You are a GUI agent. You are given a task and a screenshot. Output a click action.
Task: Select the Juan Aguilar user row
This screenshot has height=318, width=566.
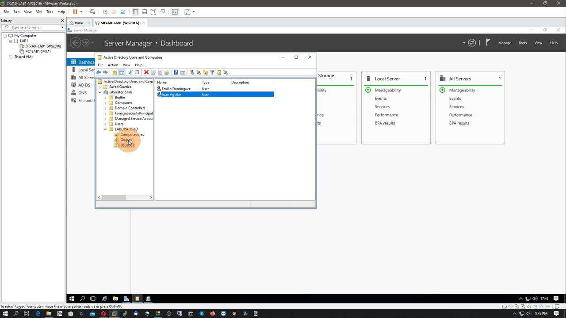(x=215, y=95)
